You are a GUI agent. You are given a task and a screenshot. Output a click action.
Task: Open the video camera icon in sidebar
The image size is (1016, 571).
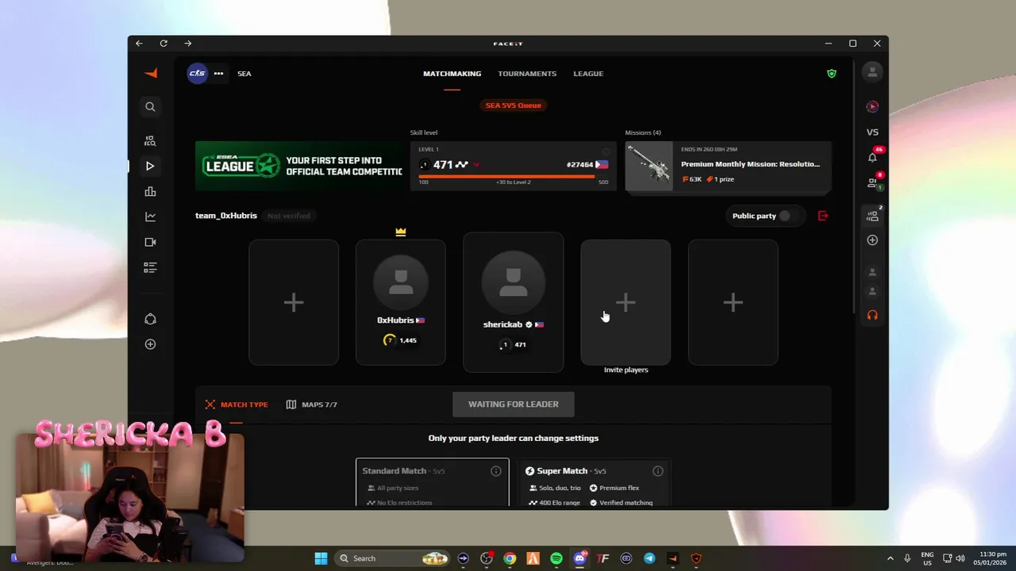(x=150, y=242)
